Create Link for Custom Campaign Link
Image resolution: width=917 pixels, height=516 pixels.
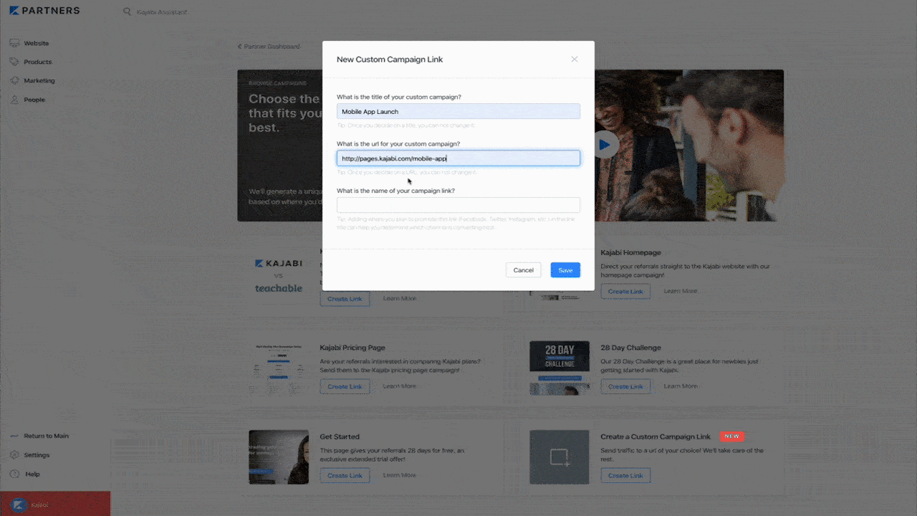(x=625, y=475)
